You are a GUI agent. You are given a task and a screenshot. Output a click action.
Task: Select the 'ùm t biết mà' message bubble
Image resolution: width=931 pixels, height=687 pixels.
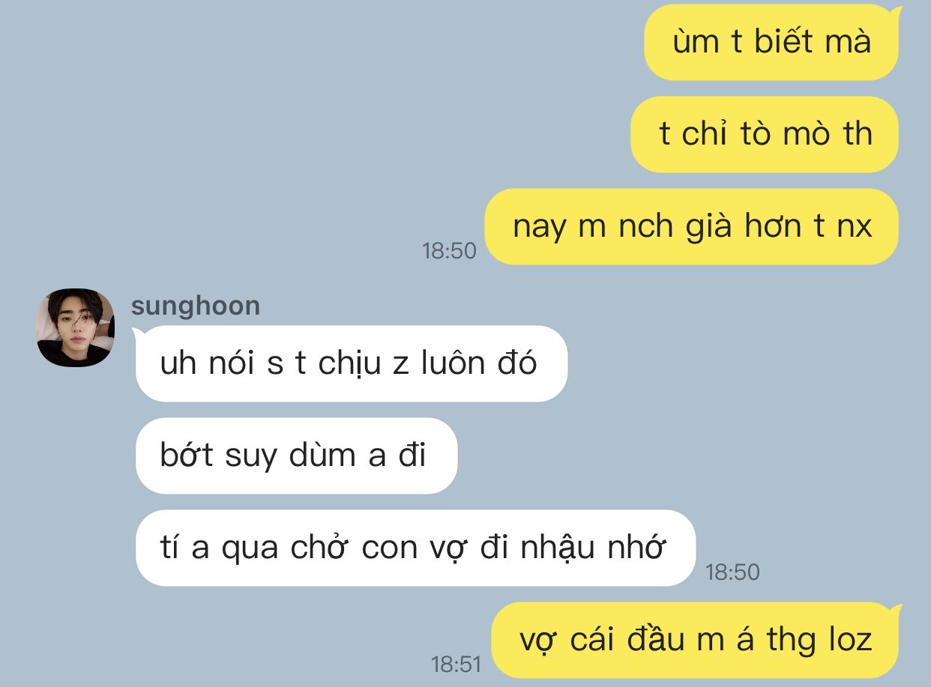click(771, 42)
